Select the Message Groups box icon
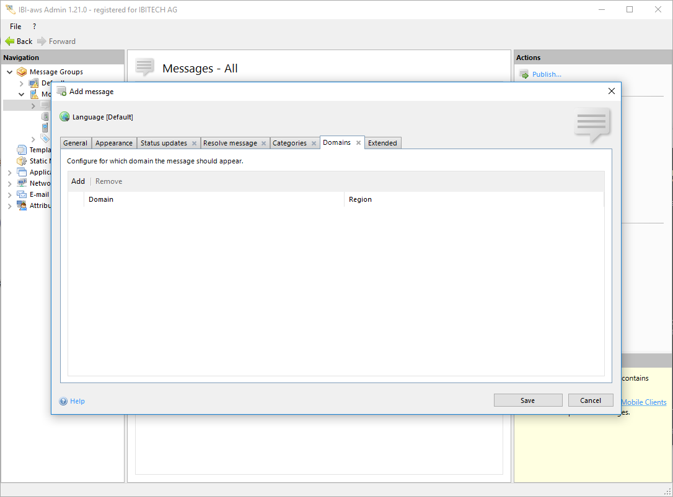 (22, 72)
